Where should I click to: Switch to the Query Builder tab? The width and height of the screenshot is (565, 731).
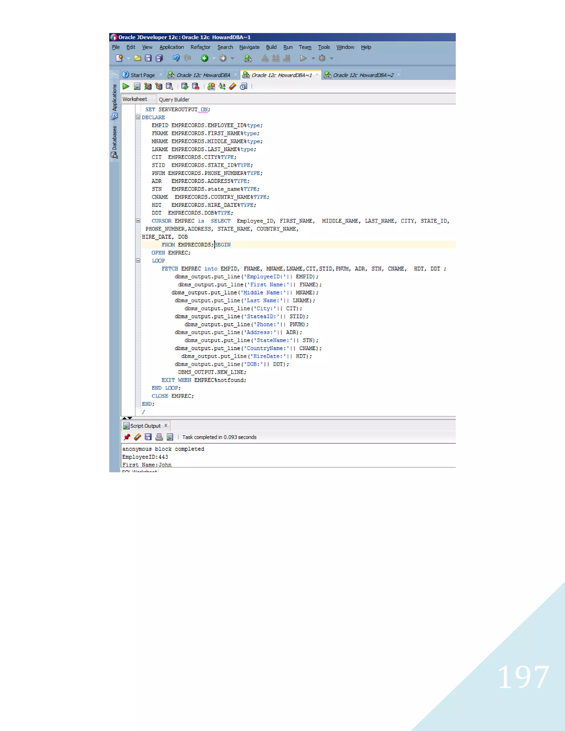[174, 99]
